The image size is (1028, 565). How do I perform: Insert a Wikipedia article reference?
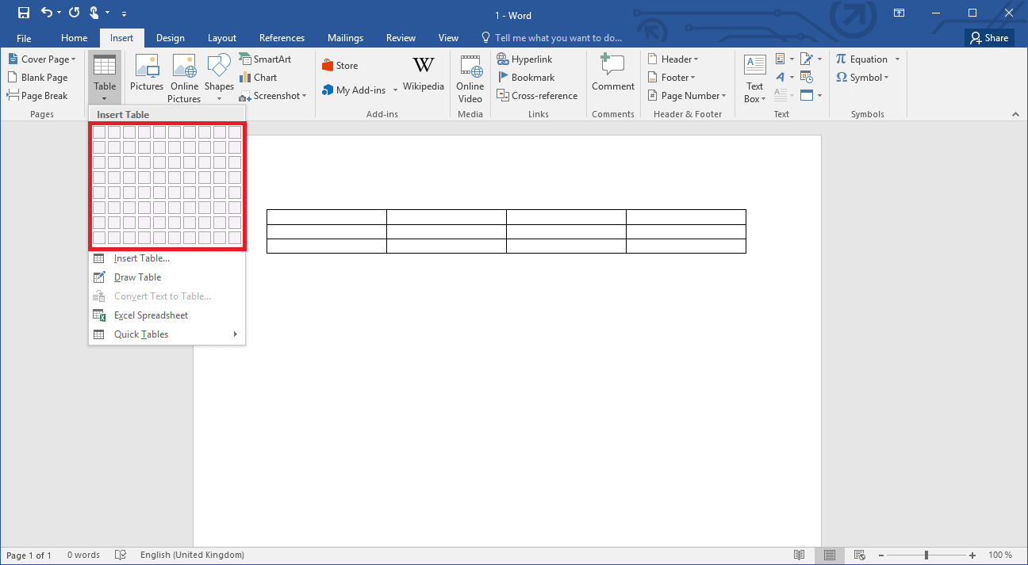point(423,77)
